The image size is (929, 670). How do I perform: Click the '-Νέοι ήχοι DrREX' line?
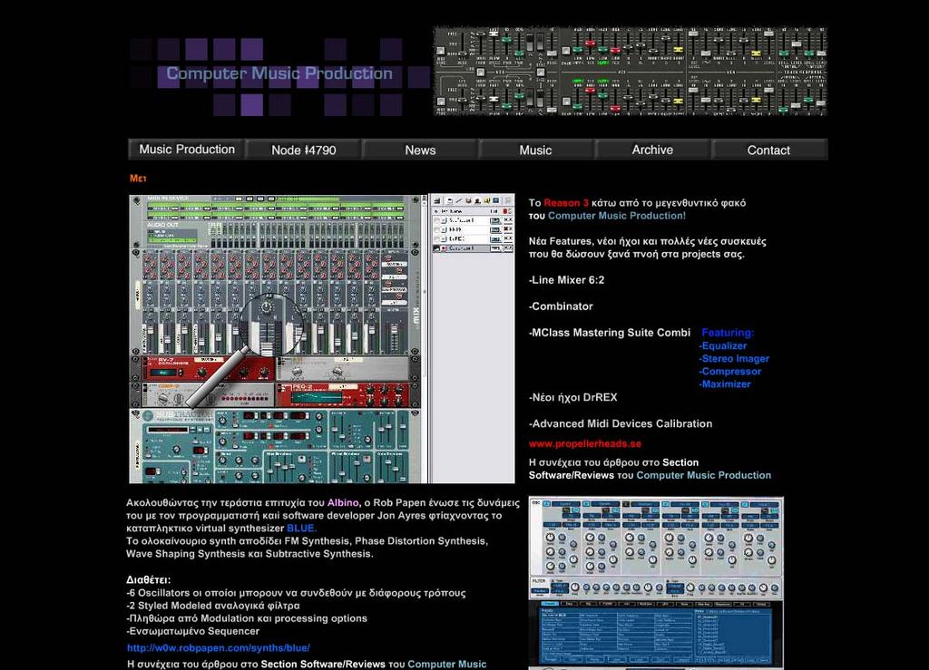click(x=573, y=398)
